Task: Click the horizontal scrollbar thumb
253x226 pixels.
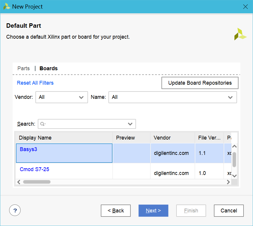Action: tap(37, 182)
